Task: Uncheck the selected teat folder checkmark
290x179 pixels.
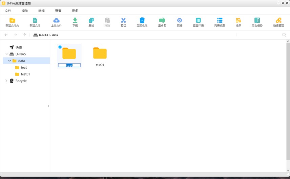Action: 60,47
